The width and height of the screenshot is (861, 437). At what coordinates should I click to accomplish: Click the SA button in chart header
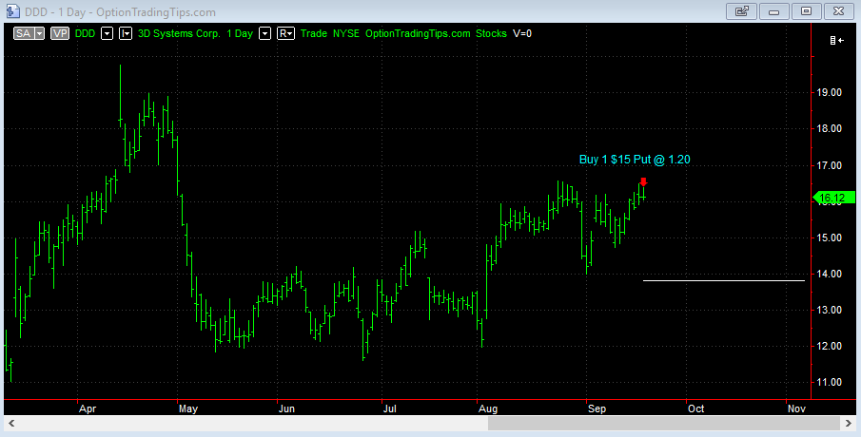(x=23, y=33)
